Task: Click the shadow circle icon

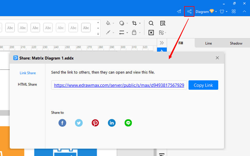Action: click(122, 23)
